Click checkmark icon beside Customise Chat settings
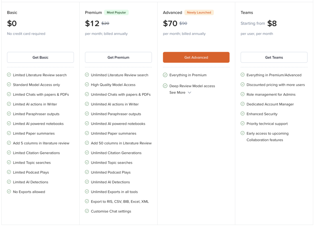The image size is (317, 229). (87, 211)
